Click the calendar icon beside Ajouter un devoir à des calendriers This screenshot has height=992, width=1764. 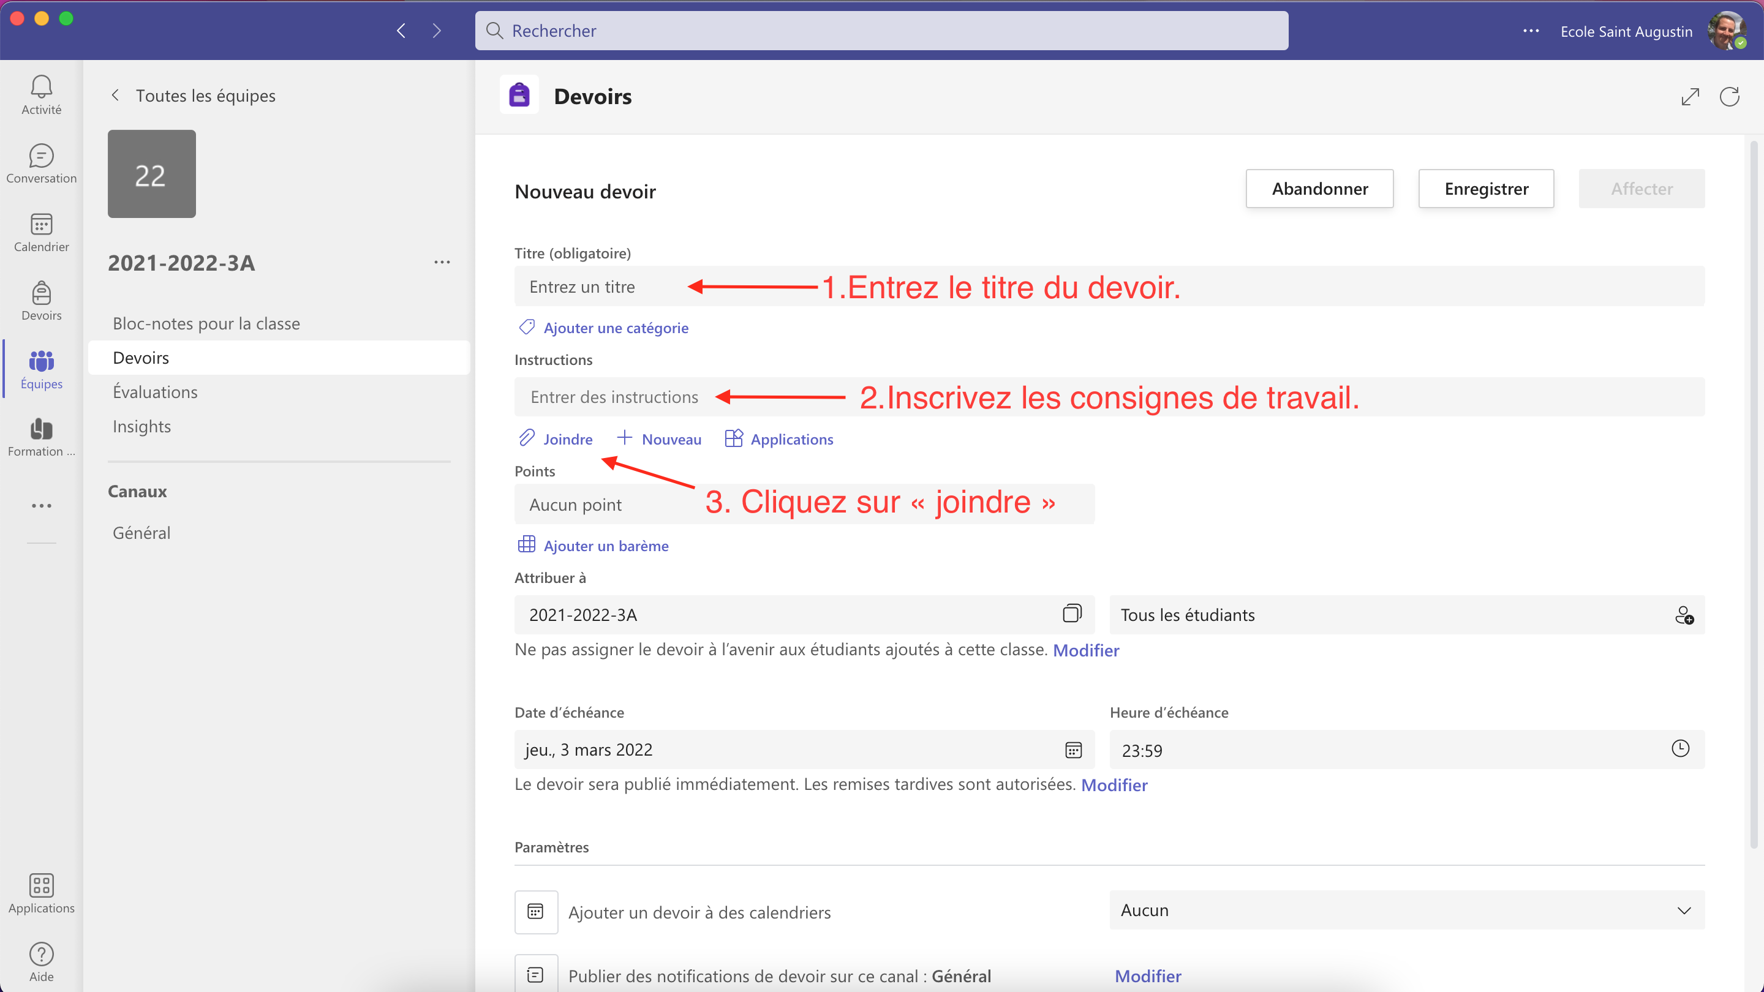[x=535, y=911]
